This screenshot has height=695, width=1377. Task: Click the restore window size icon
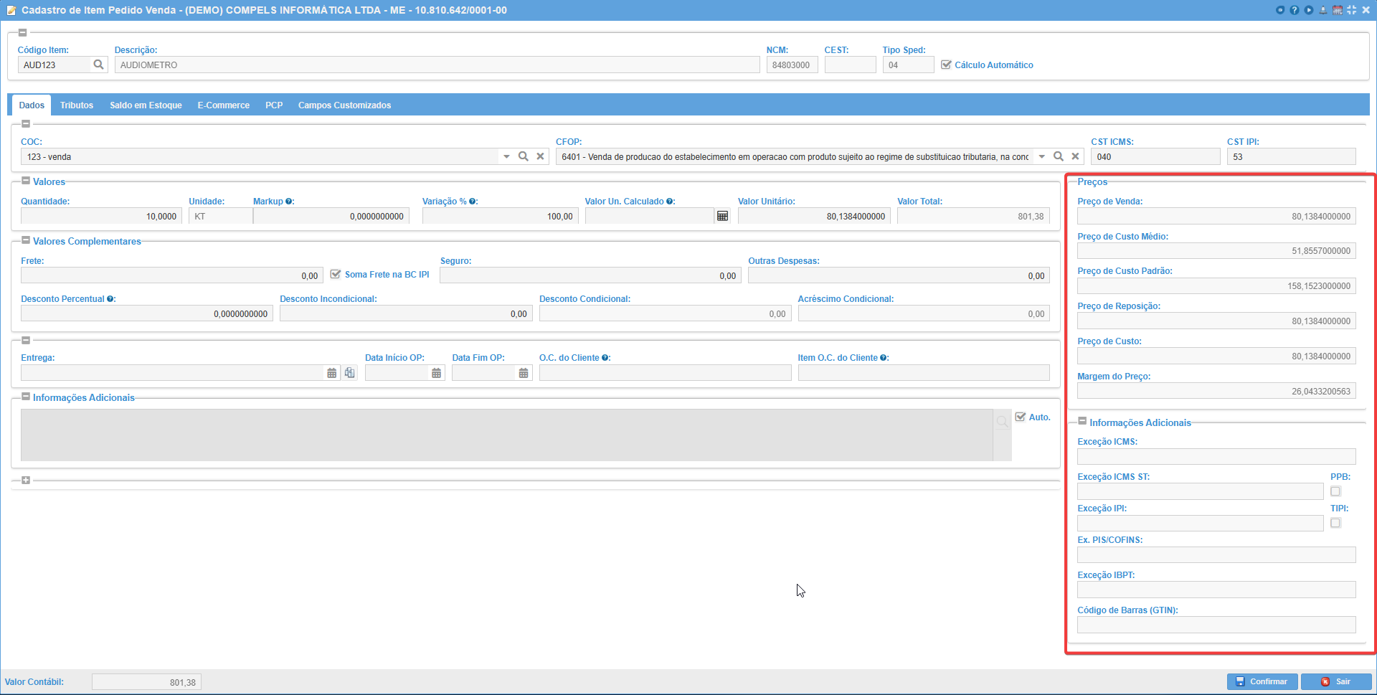pyautogui.click(x=1352, y=10)
